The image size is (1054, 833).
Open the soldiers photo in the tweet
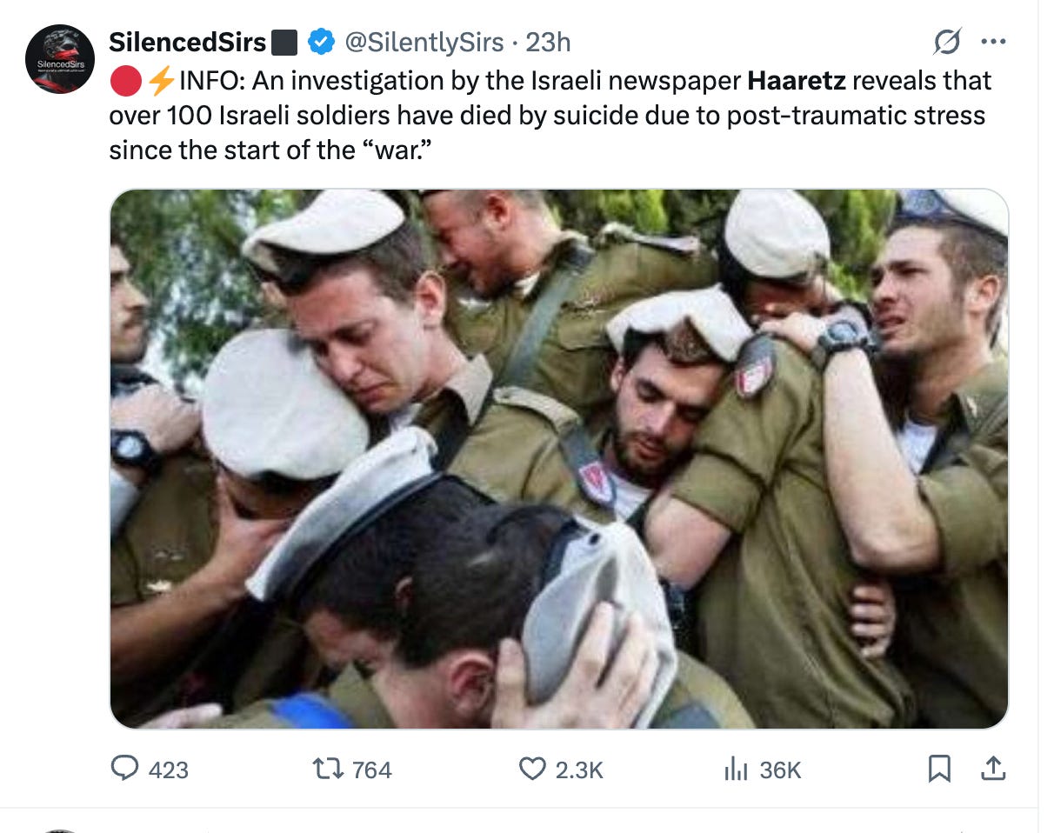click(x=559, y=458)
